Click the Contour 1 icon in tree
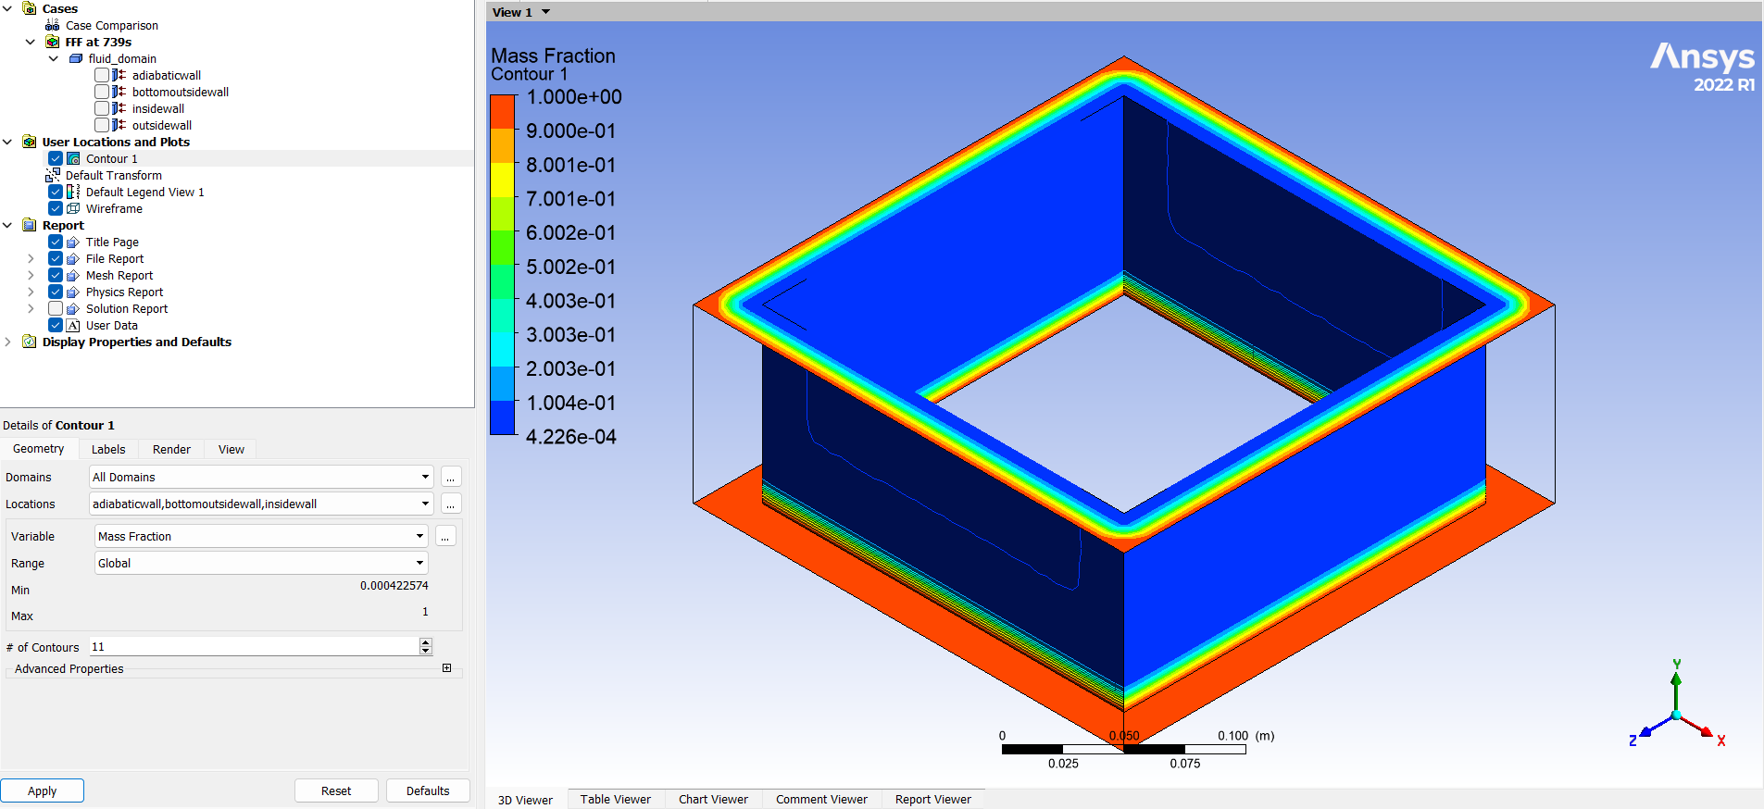 click(x=73, y=159)
